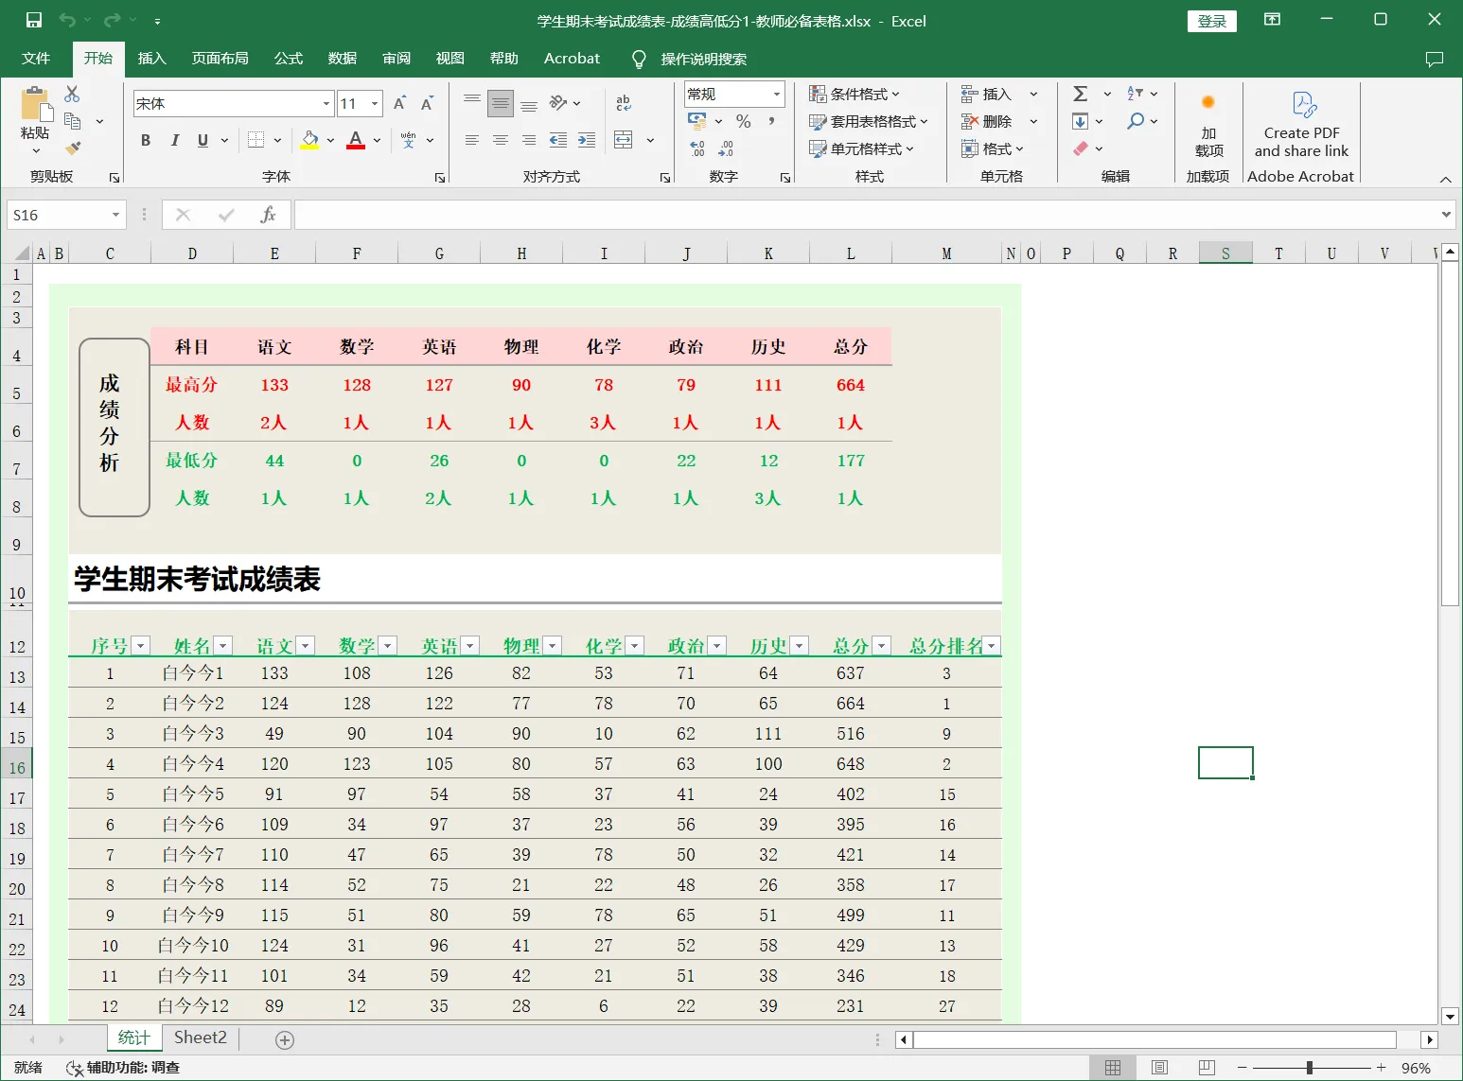Decrease font size with smaller A icon
Viewport: 1463px width, 1081px height.
point(427,103)
